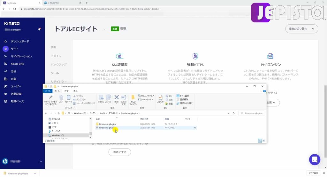
Task: Click コピー in the Explorer clipboard group
Action: pos(61,99)
